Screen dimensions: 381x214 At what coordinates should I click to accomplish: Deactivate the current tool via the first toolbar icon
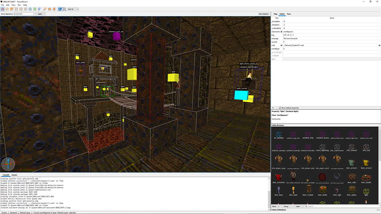click(x=2, y=9)
